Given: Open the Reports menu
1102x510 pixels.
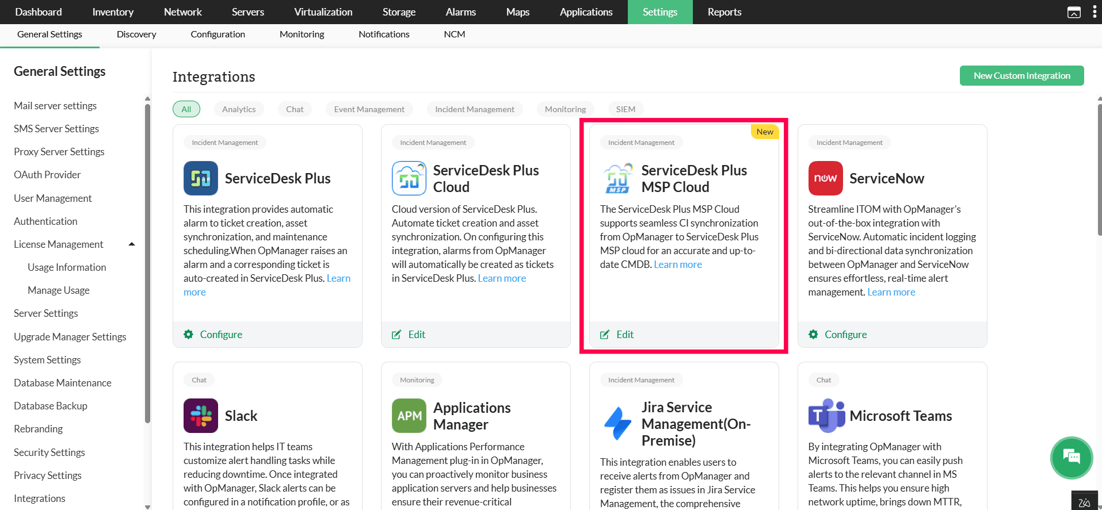Looking at the screenshot, I should [725, 12].
